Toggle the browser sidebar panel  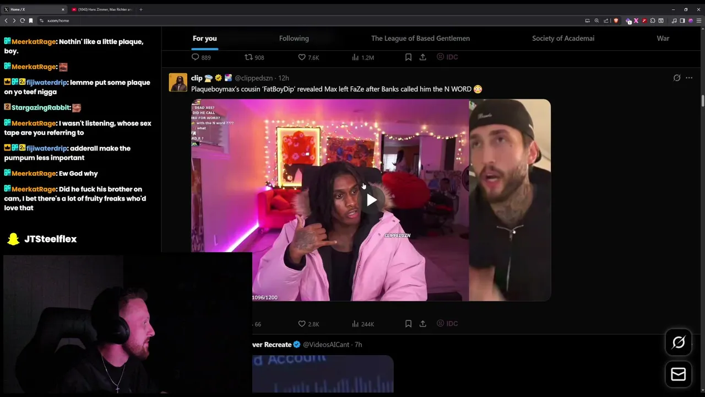682,20
